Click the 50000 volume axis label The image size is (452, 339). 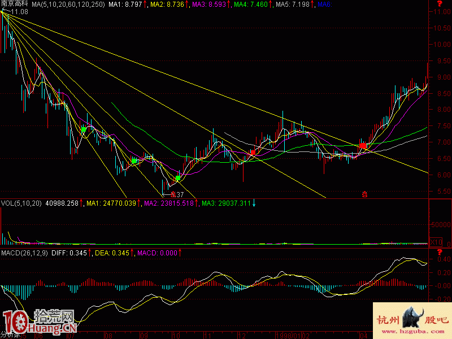(441, 224)
